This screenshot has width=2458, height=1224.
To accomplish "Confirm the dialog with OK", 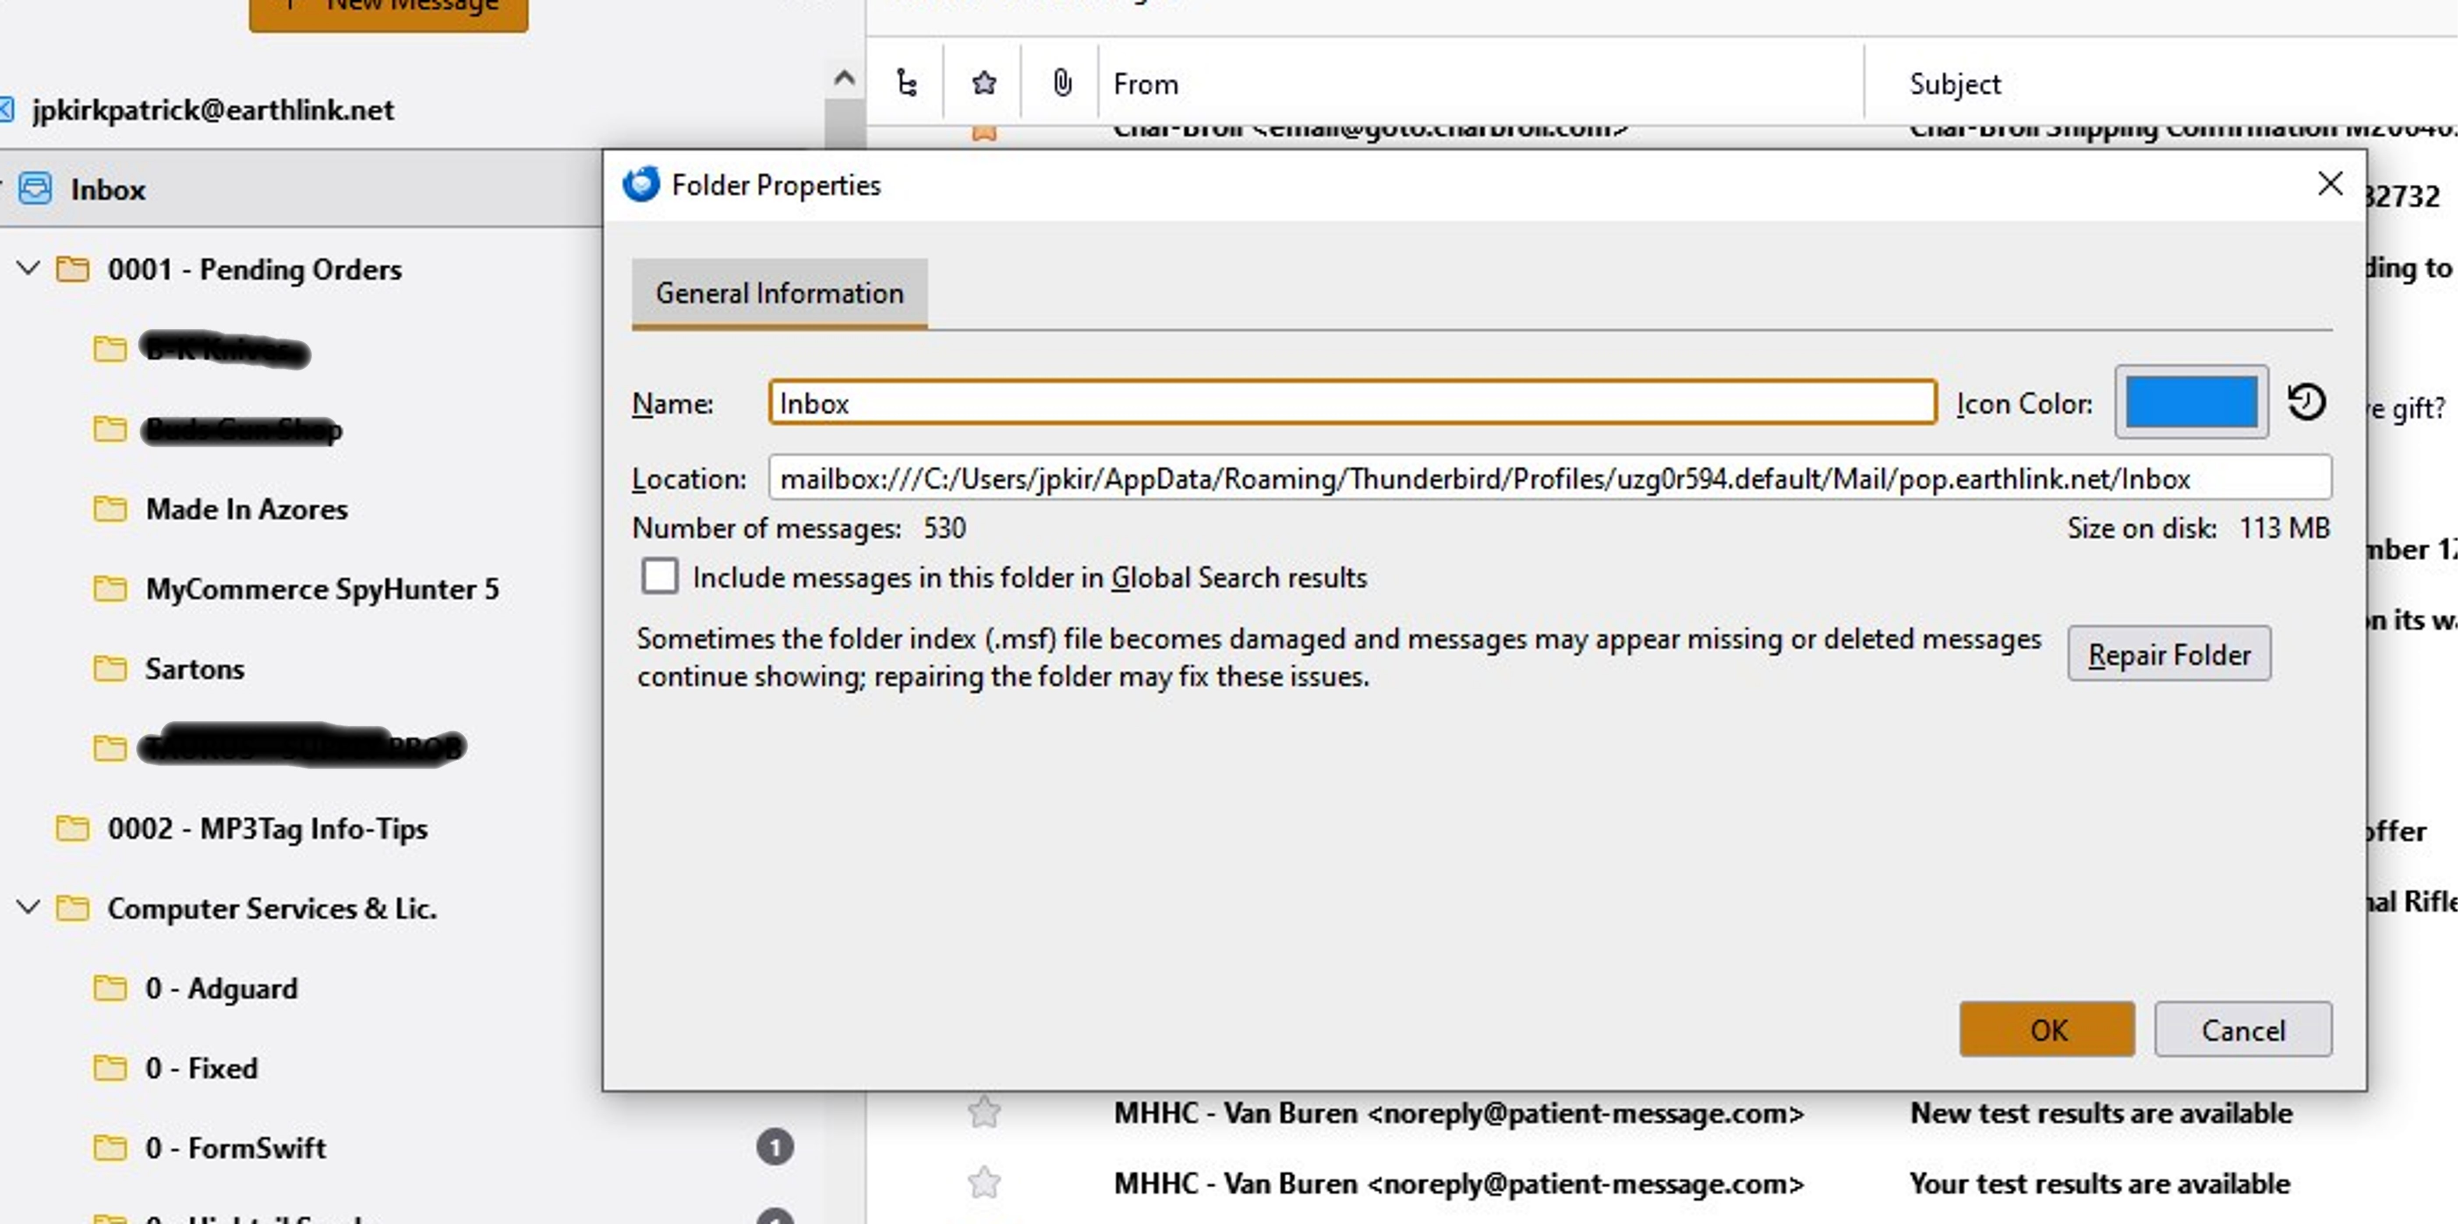I will [x=2047, y=1030].
